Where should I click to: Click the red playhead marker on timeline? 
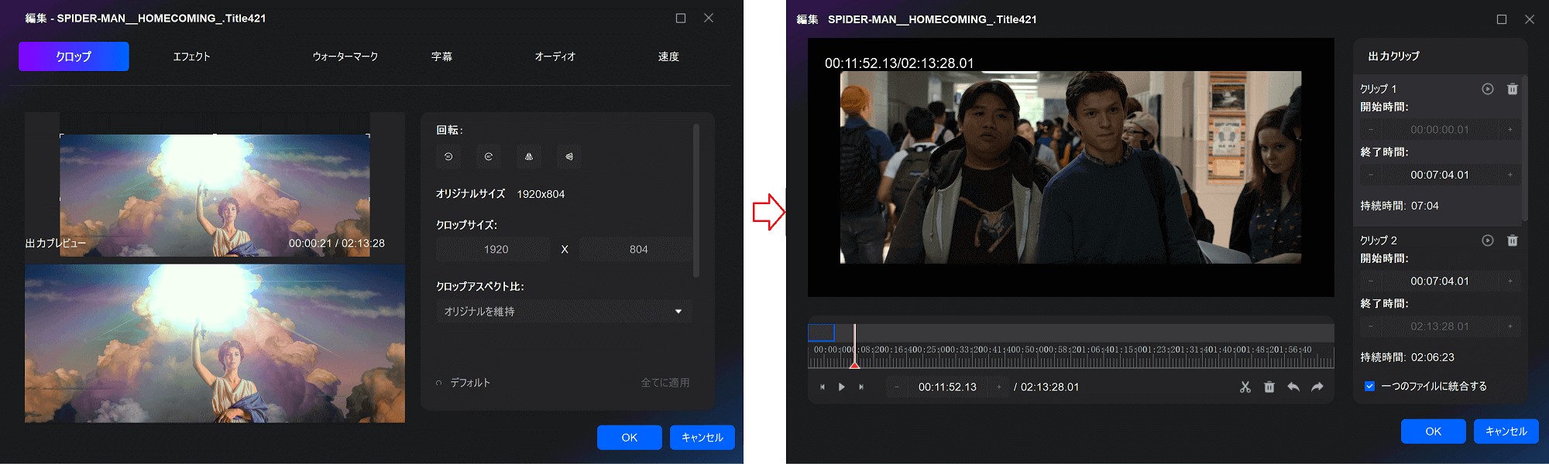(854, 364)
